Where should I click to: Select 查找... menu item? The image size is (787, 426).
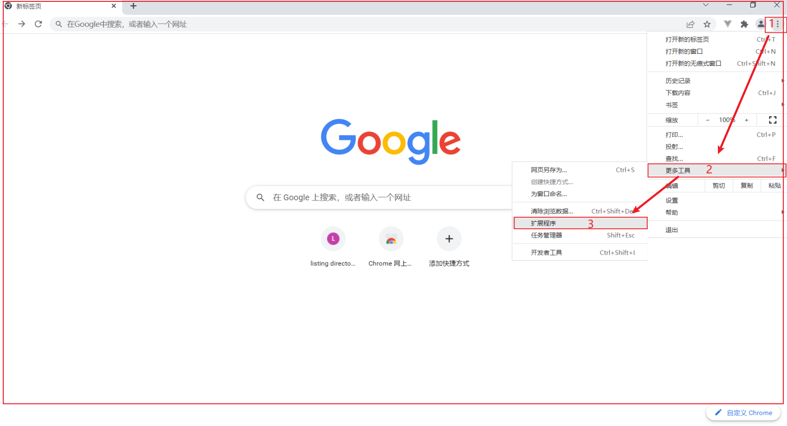716,159
